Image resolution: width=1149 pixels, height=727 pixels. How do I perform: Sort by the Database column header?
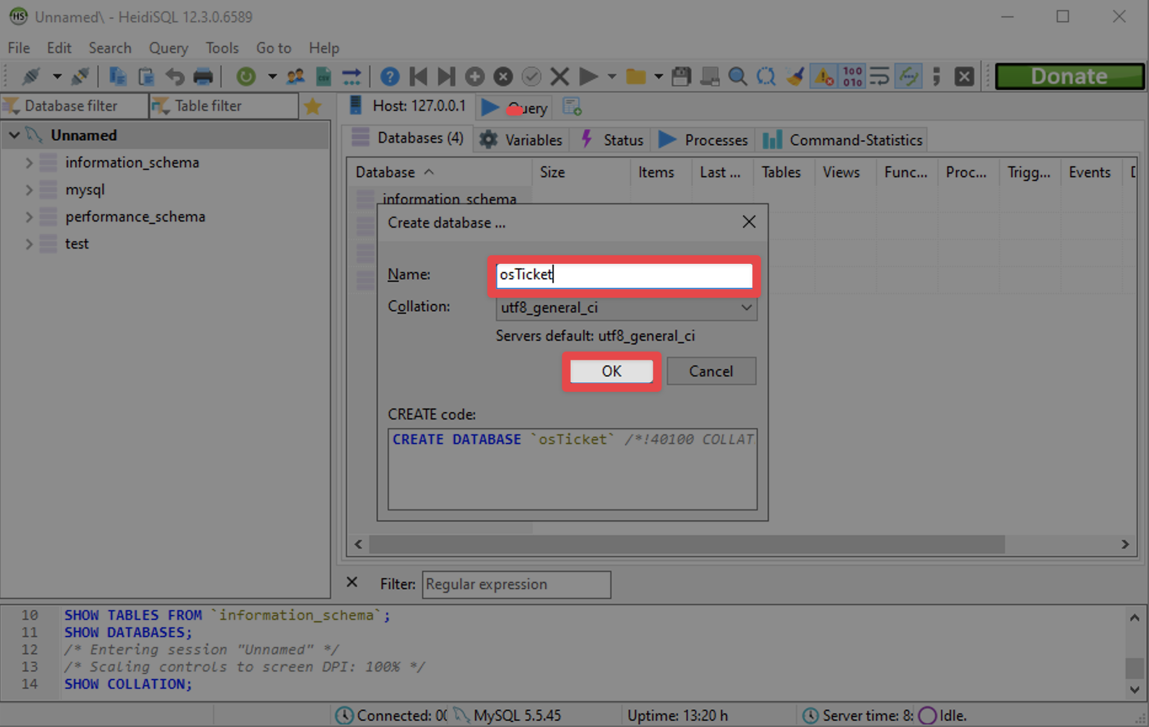click(439, 172)
